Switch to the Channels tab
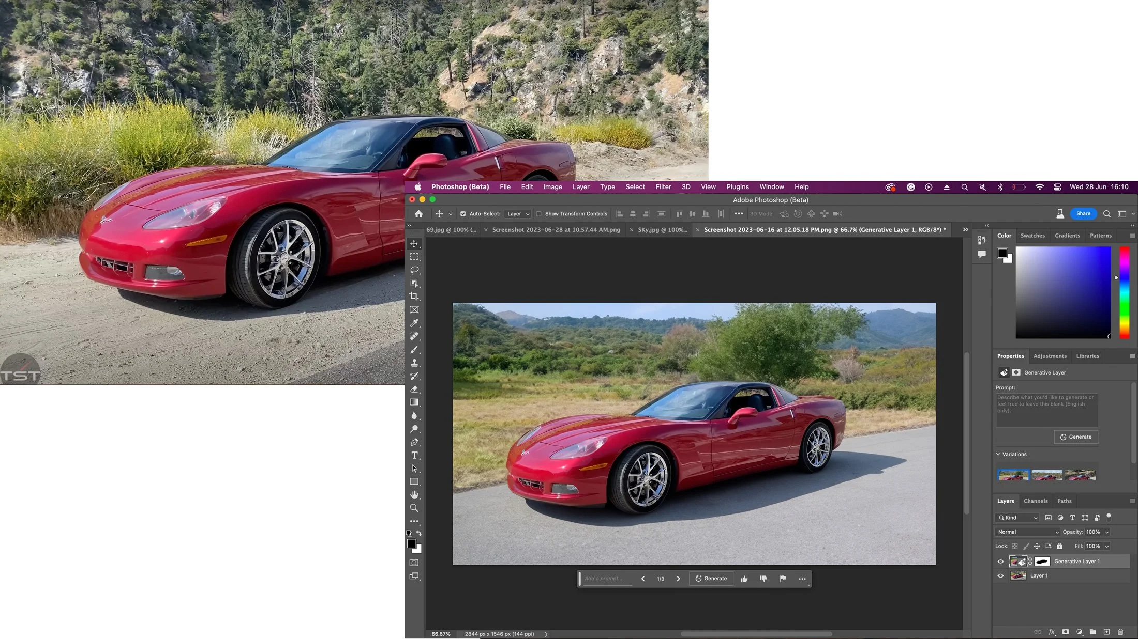Viewport: 1138px width, 639px height. pos(1035,501)
